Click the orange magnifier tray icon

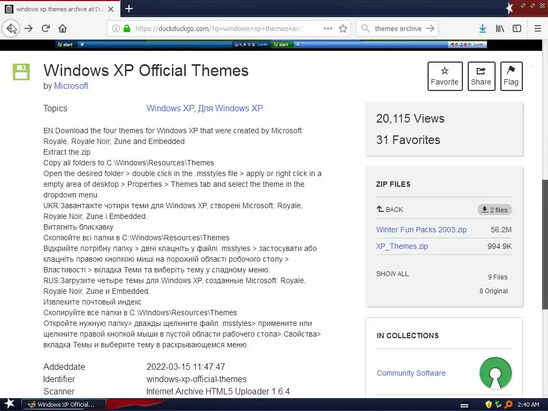tap(508, 405)
